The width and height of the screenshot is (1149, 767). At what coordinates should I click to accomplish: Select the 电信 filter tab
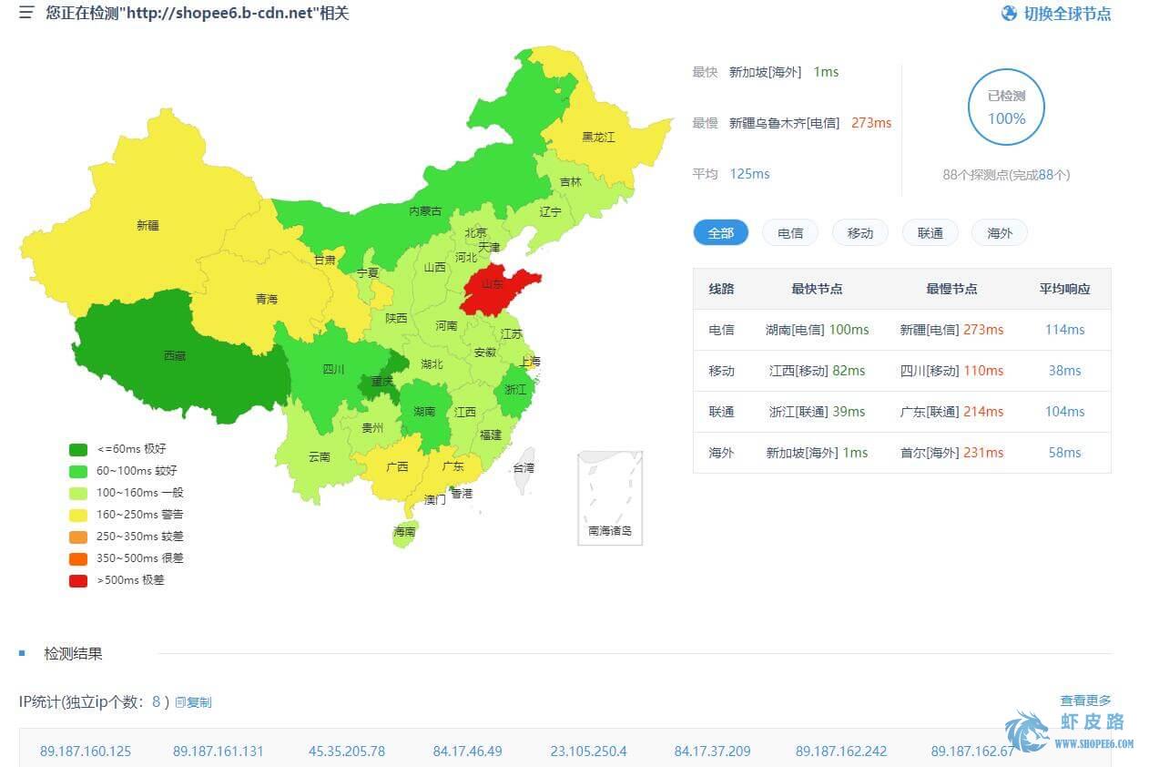coord(790,233)
